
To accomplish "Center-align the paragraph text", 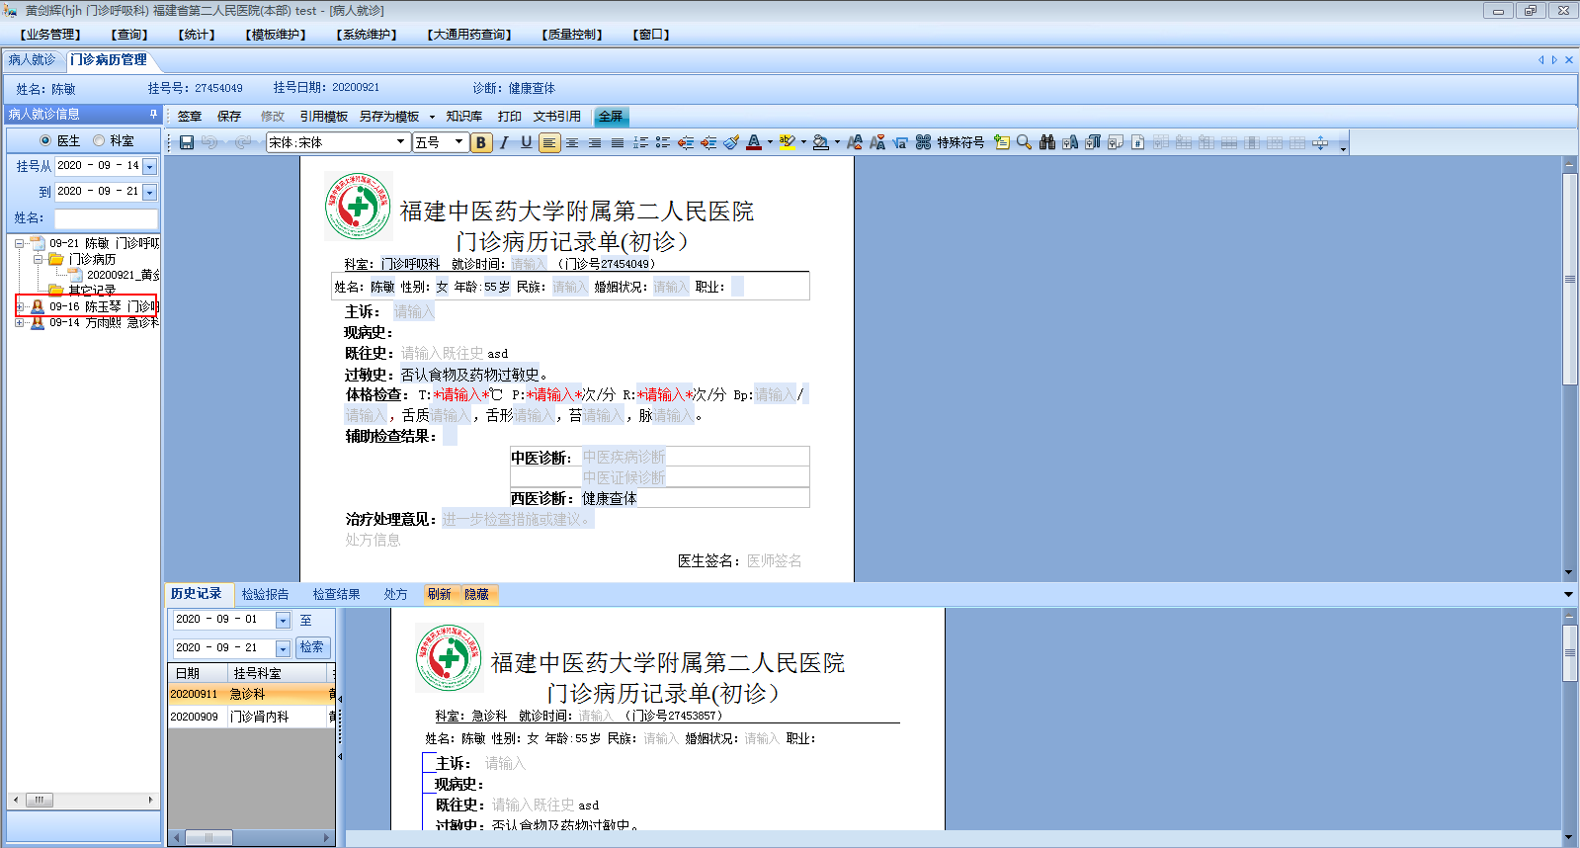I will click(572, 142).
